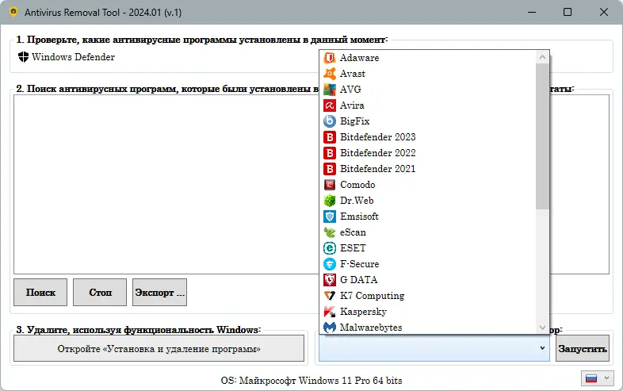Click the BigFix blue icon
This screenshot has width=623, height=391.
pyautogui.click(x=330, y=121)
